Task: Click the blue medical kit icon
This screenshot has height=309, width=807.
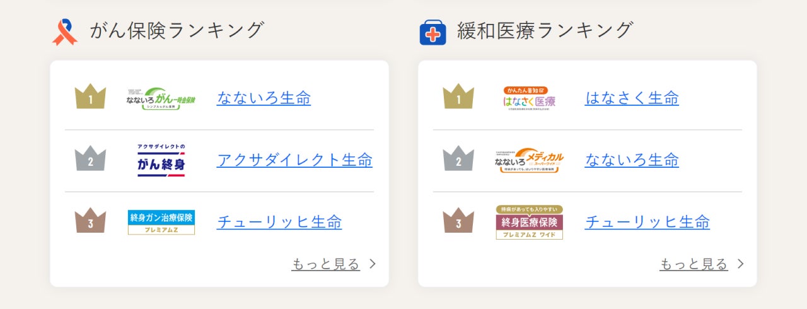Action: tap(433, 32)
